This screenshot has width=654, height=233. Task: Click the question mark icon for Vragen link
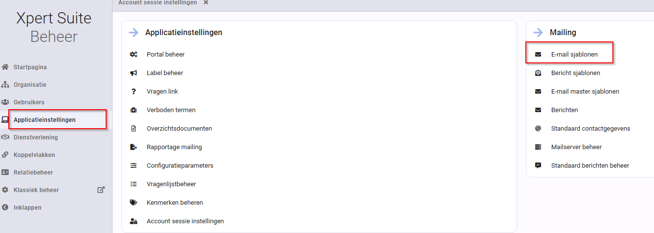click(x=134, y=92)
